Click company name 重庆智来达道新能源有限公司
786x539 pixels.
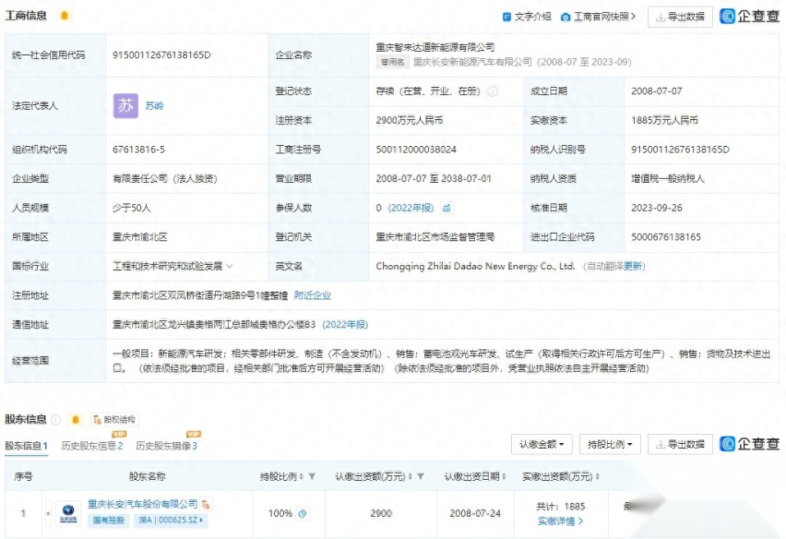pos(435,47)
